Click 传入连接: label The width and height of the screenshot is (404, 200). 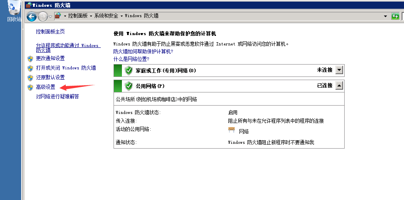126,121
